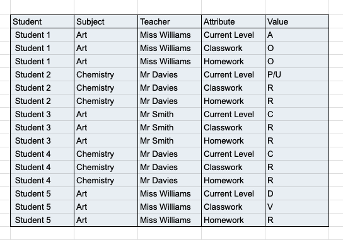This screenshot has width=343, height=240.
Task: Select the Teacher header cell
Action: click(x=170, y=21)
